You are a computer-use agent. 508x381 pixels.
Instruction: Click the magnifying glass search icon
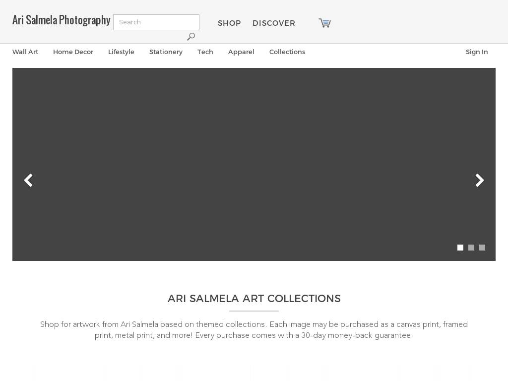pos(191,36)
